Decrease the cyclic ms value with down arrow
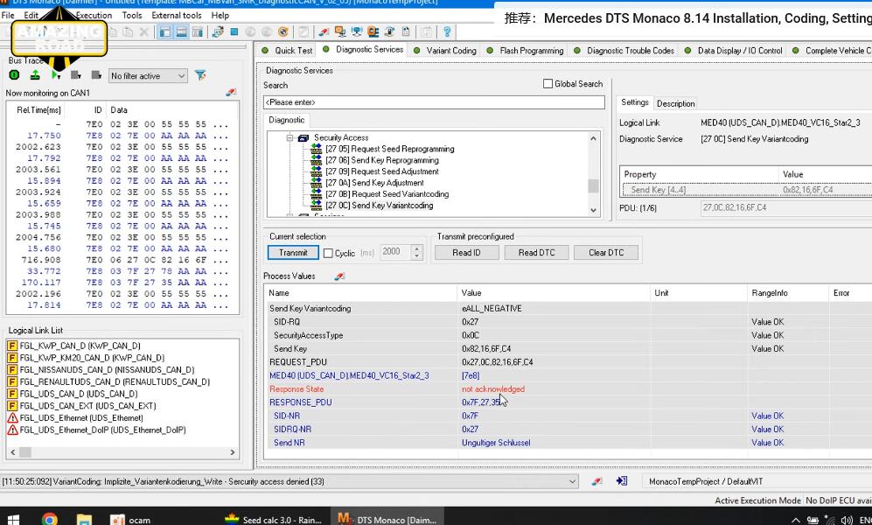Viewport: 872px width, 525px height. [x=417, y=256]
